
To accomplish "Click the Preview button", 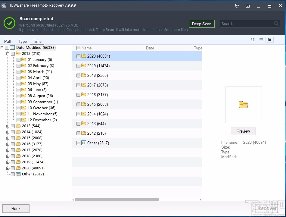I will [x=243, y=131].
